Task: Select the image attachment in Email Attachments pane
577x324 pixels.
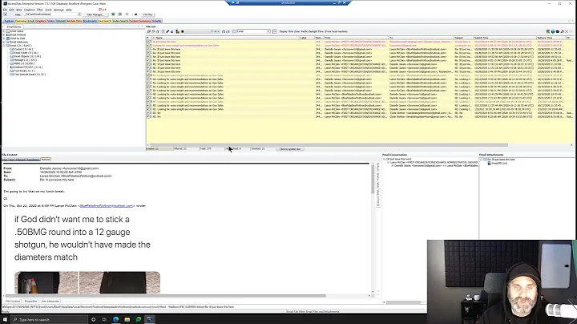Action: click(498, 163)
